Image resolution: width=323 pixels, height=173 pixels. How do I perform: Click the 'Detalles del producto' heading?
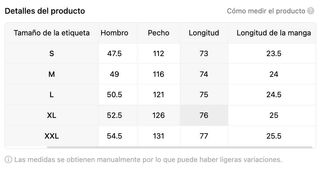coord(45,11)
